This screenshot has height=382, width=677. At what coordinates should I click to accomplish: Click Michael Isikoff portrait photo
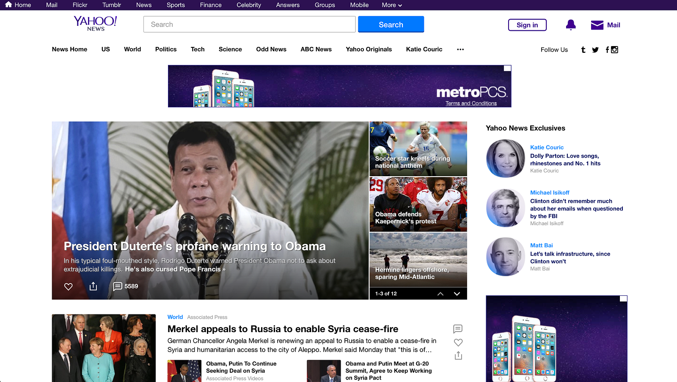pyautogui.click(x=506, y=208)
